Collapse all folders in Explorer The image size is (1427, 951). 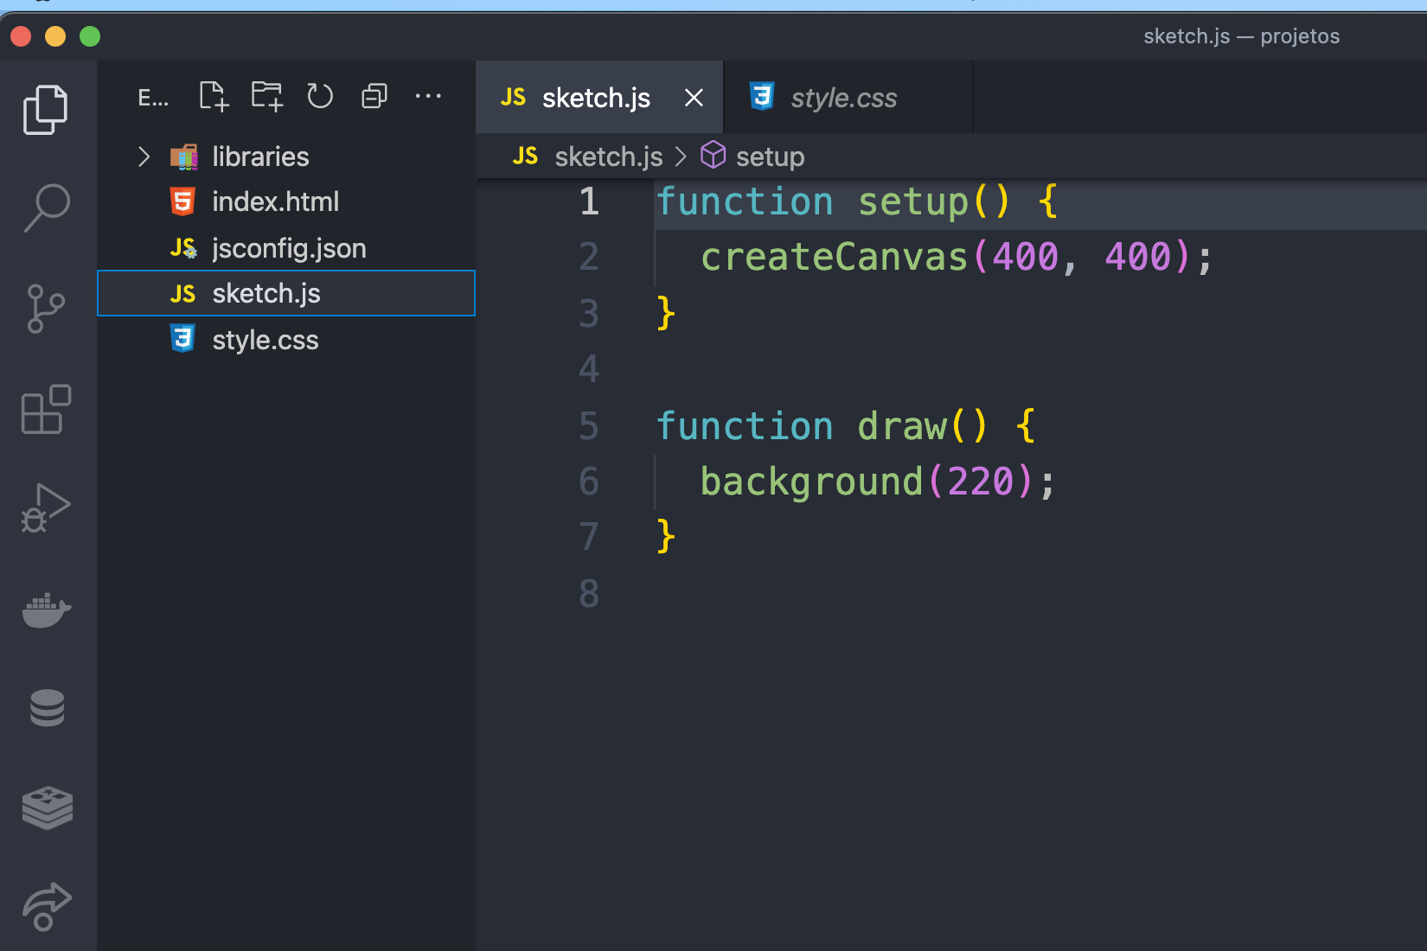pos(374,96)
